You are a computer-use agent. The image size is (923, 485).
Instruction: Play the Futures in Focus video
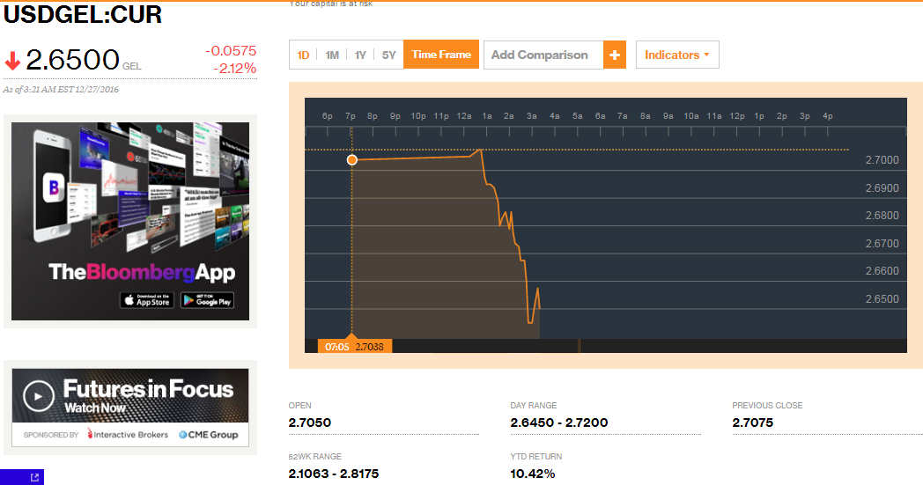click(37, 396)
